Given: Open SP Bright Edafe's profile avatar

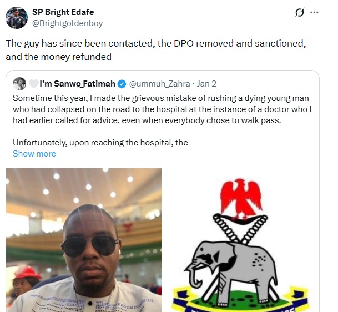Looking at the screenshot, I should (x=17, y=18).
